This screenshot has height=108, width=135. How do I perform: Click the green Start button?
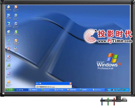10,90
